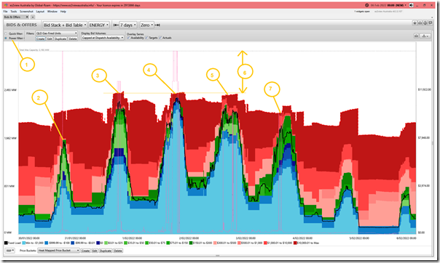Click the $0.01 to $35 legend swatch
This screenshot has height=263, width=440.
tap(106, 243)
